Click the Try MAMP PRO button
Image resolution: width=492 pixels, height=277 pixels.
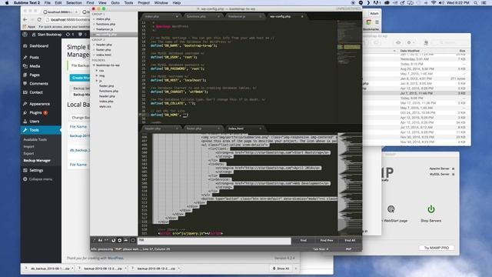(x=437, y=248)
